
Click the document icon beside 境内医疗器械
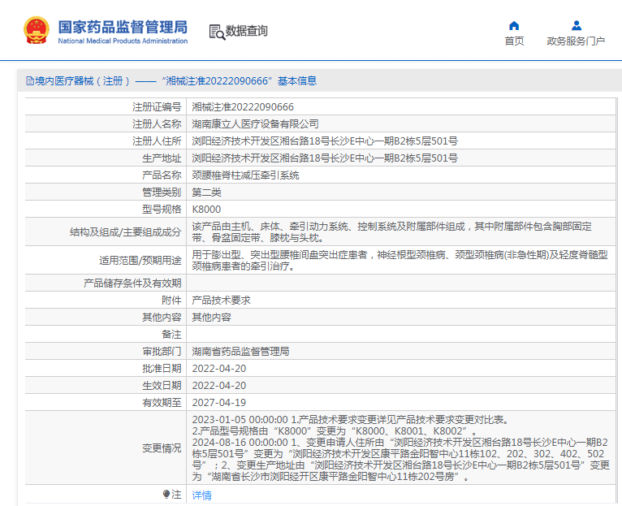coord(28,81)
